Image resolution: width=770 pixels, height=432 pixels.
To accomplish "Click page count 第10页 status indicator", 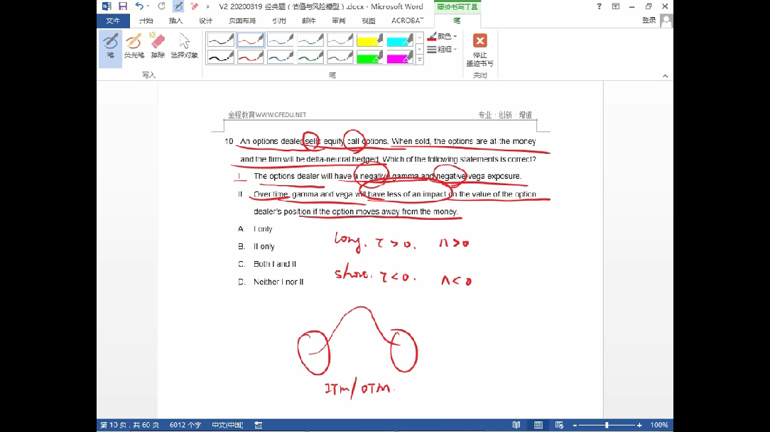I will pyautogui.click(x=129, y=425).
